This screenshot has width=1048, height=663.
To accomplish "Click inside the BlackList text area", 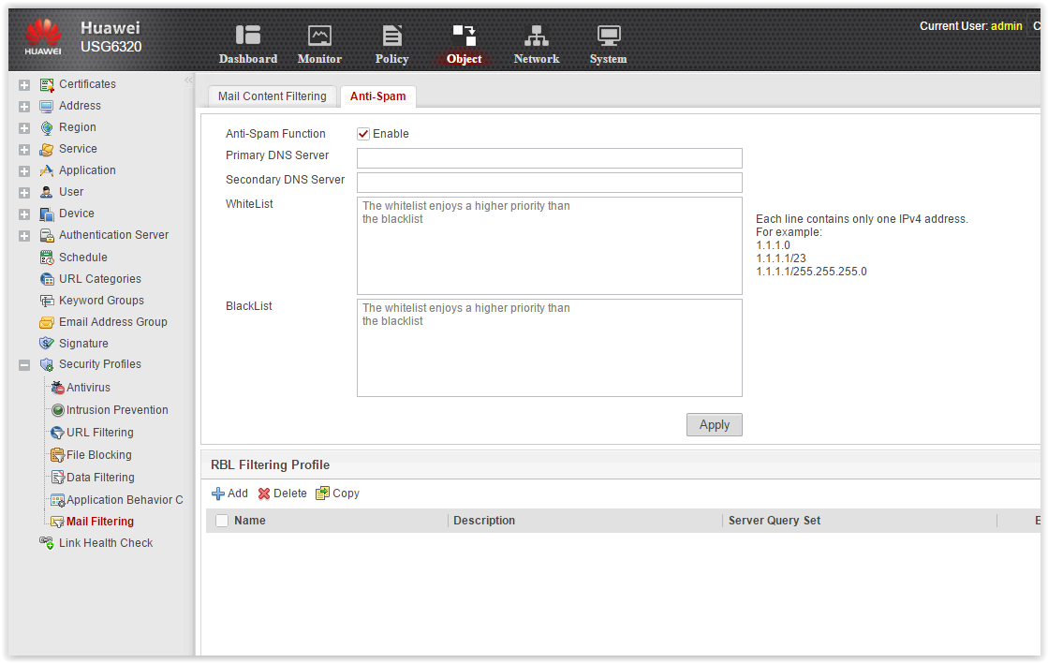I will (x=550, y=347).
